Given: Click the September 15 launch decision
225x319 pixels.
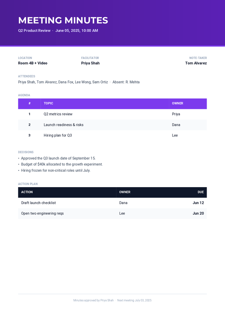Looking at the screenshot, I should click(x=58, y=158).
